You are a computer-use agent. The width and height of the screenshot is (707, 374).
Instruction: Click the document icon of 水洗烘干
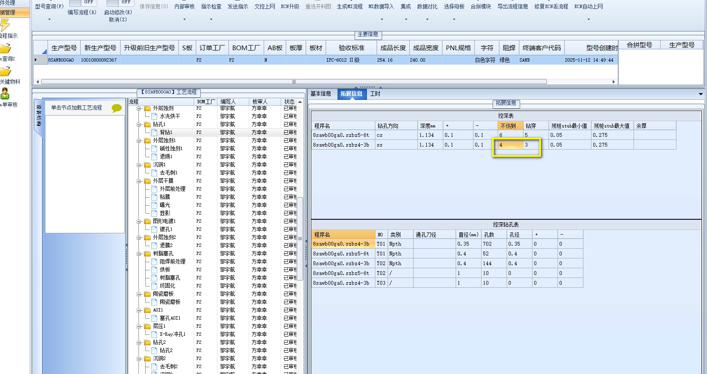(x=155, y=116)
